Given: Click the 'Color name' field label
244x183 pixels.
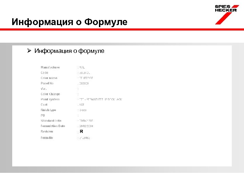Looking at the screenshot, I should click(49, 78).
